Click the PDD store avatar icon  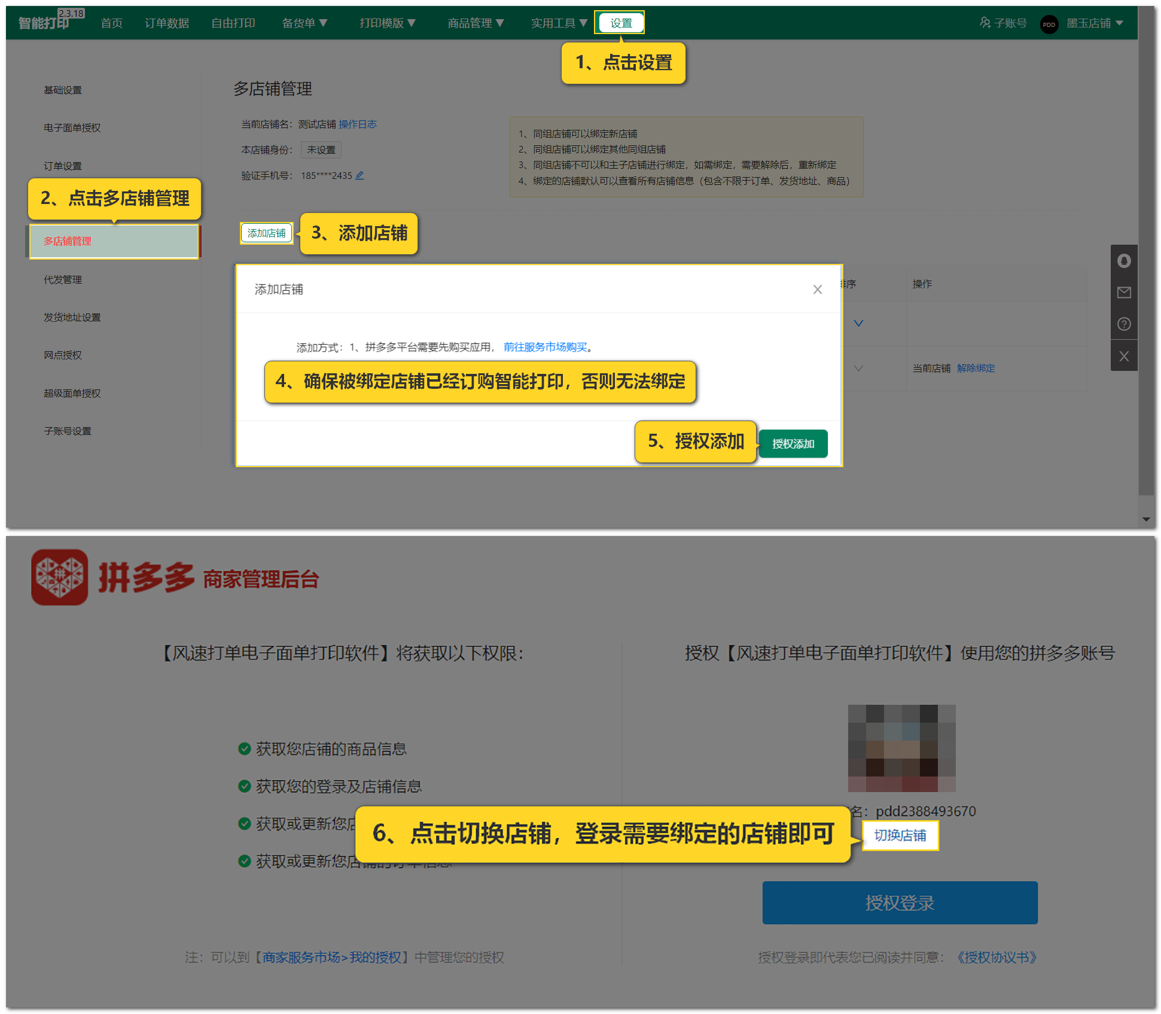(1049, 24)
